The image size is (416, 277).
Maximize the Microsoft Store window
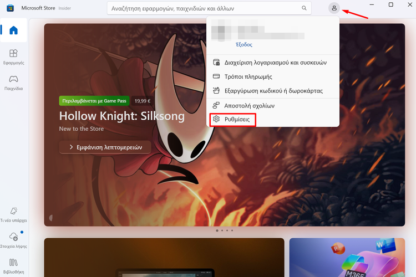click(391, 4)
